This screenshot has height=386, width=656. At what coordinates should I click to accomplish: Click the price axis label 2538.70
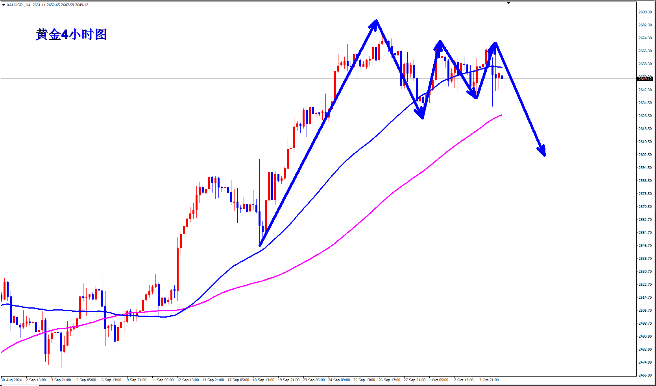(x=645, y=259)
